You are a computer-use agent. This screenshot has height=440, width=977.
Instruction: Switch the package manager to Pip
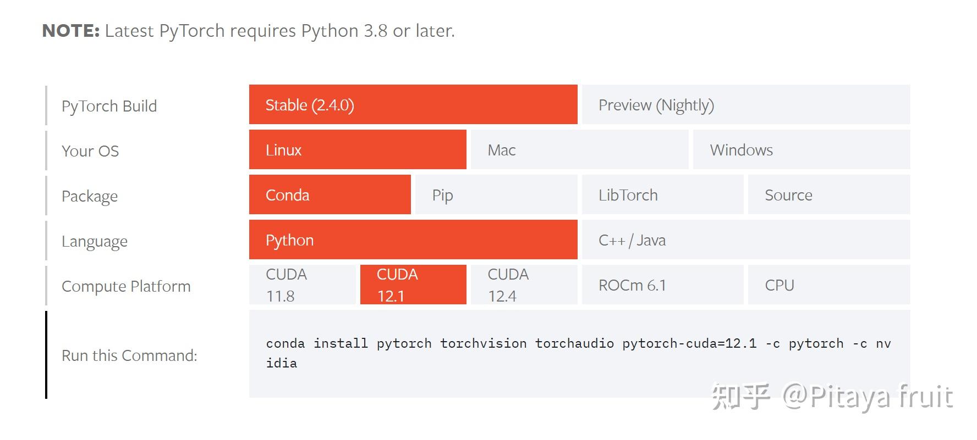click(495, 194)
